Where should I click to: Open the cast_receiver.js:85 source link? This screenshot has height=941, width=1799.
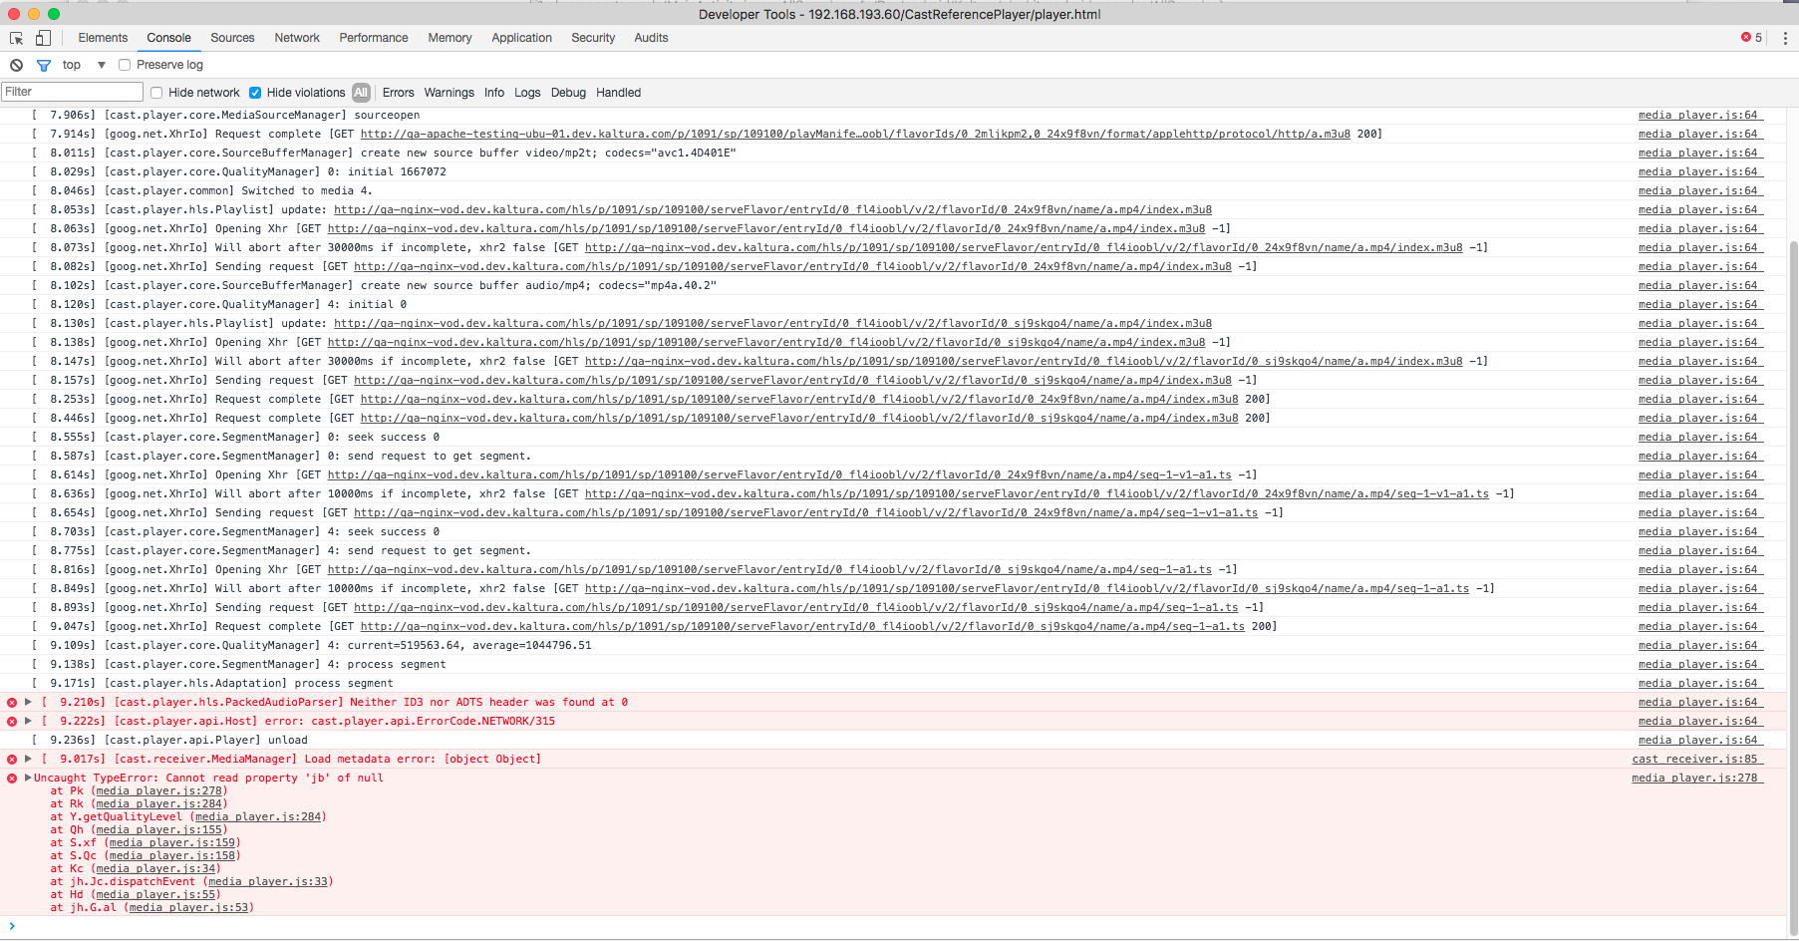1696,760
